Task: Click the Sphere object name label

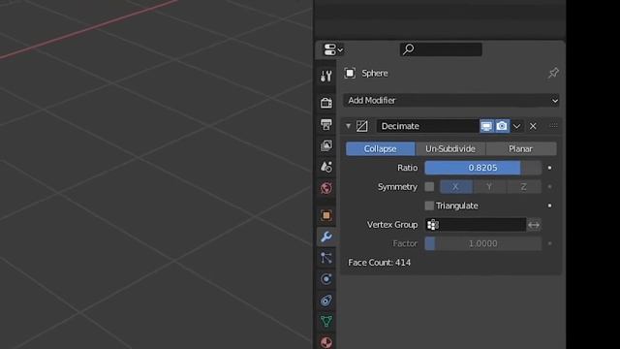Action: click(x=375, y=74)
